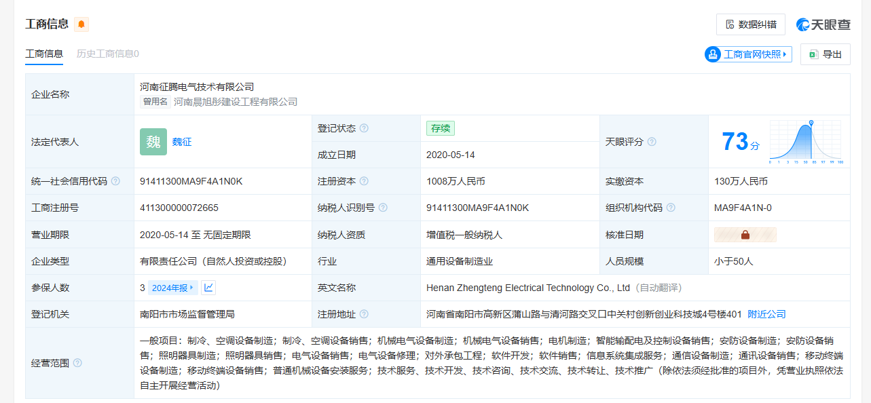Click the 工商信息 section heading
This screenshot has height=403, width=871.
coord(47,24)
